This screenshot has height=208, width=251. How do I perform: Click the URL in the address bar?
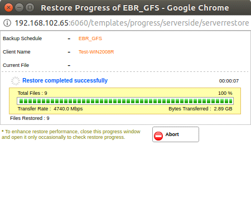click(x=132, y=23)
